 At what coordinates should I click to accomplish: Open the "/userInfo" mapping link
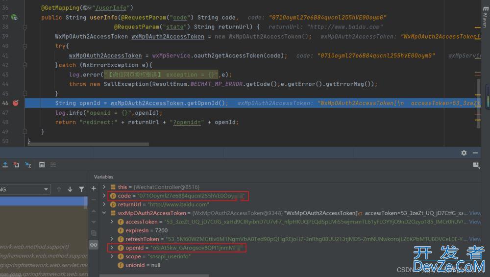tap(111, 8)
